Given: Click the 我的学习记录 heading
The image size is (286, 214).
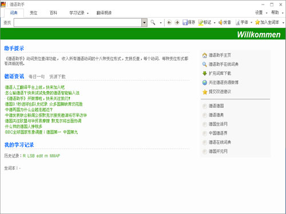Looking at the screenshot, I should (19, 145).
